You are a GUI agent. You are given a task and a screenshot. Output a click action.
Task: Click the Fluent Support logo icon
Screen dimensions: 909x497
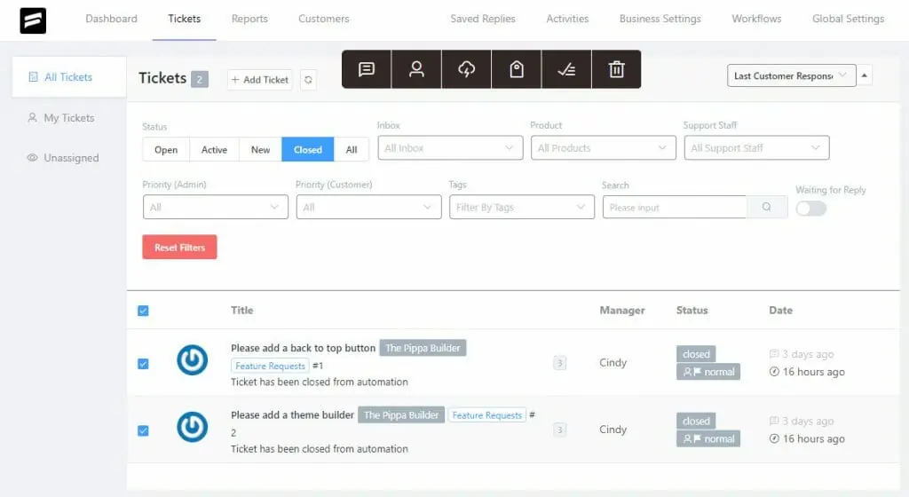pos(33,20)
